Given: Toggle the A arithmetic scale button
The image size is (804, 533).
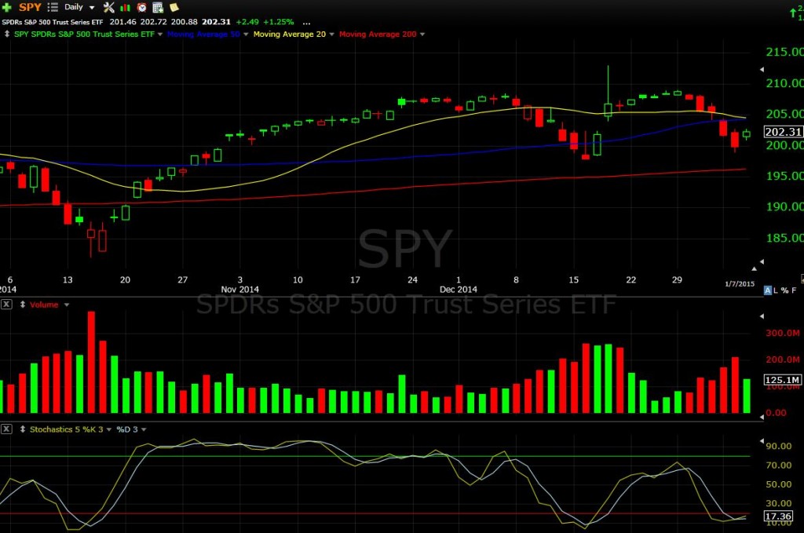Looking at the screenshot, I should click(x=768, y=290).
